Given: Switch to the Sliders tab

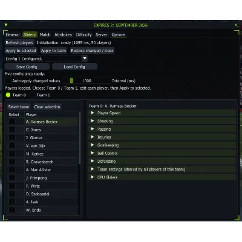Looking at the screenshot, I should [x=30, y=34].
